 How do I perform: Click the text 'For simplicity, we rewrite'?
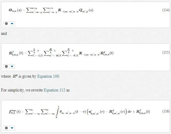(x=22, y=90)
